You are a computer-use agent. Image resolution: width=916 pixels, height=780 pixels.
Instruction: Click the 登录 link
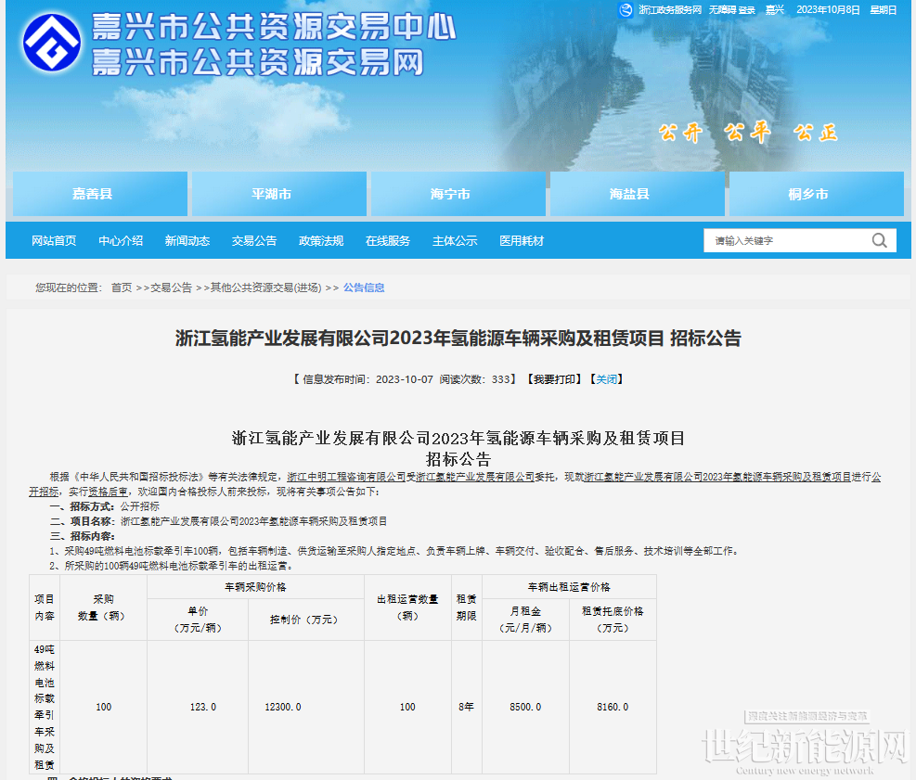[x=746, y=10]
